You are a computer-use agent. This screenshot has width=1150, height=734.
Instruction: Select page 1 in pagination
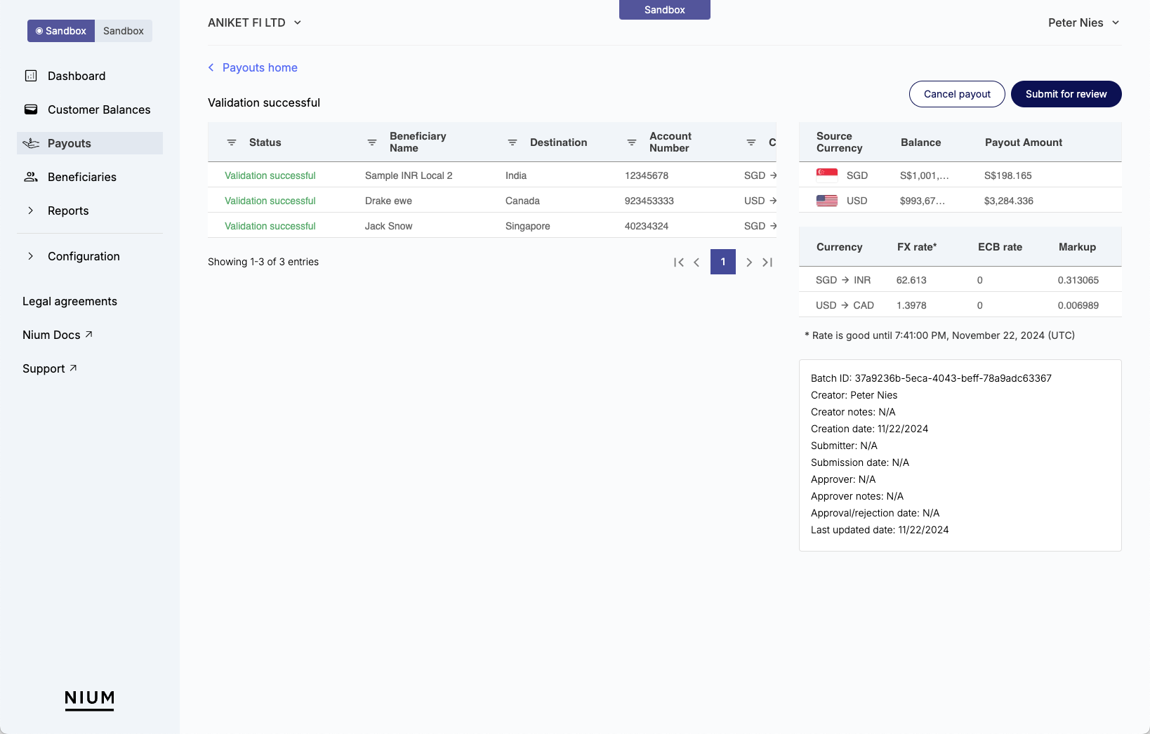pyautogui.click(x=722, y=262)
